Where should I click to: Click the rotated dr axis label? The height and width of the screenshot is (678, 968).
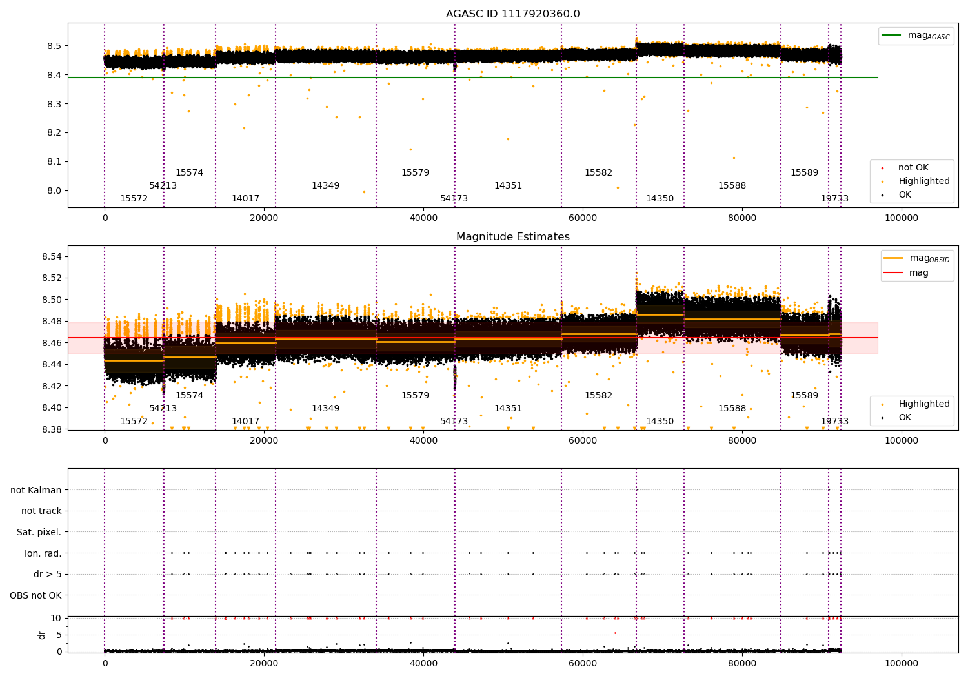pyautogui.click(x=42, y=635)
